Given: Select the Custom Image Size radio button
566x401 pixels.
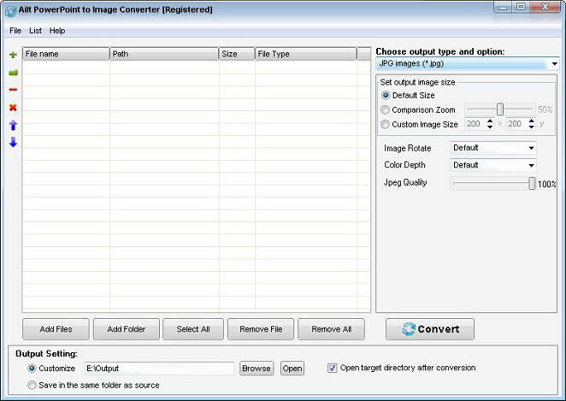Looking at the screenshot, I should point(385,125).
